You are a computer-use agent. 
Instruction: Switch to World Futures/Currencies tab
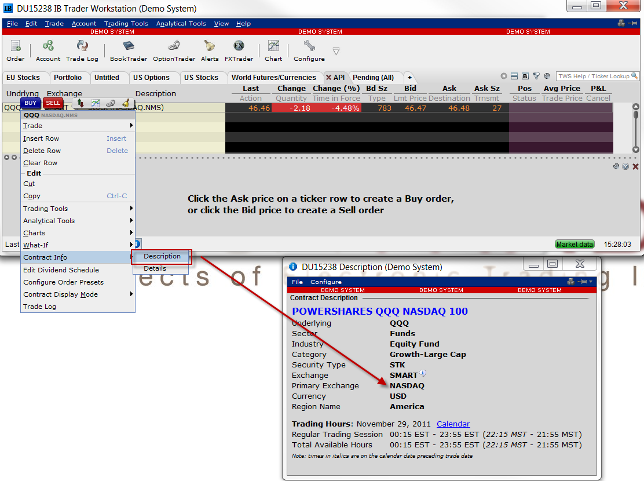click(274, 77)
